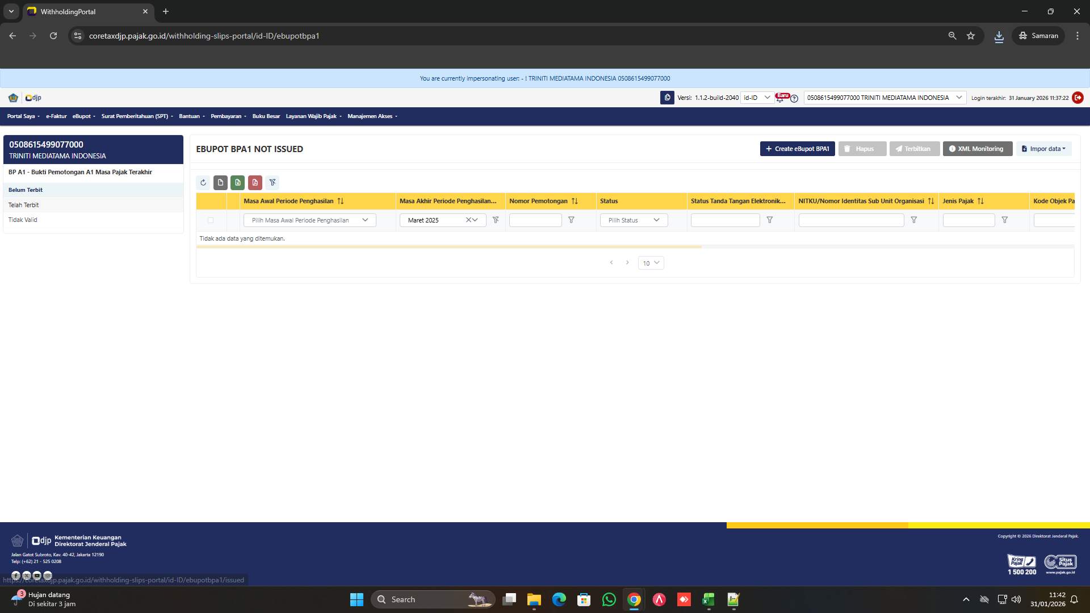Open the eBupot menu
The width and height of the screenshot is (1090, 613).
(82, 116)
